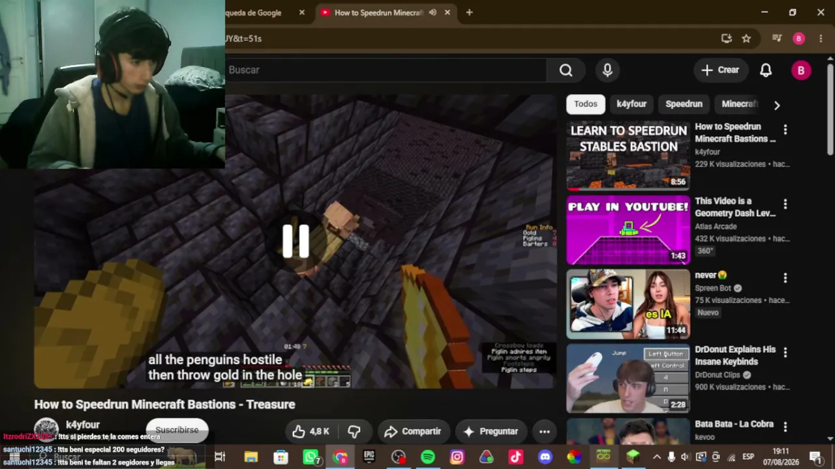Open TikTok from the taskbar

[516, 457]
